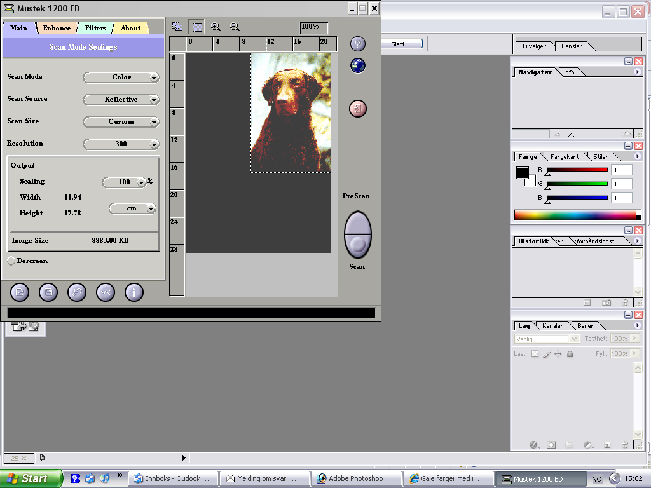
Task: Switch to the Enhance tab
Action: (x=57, y=28)
